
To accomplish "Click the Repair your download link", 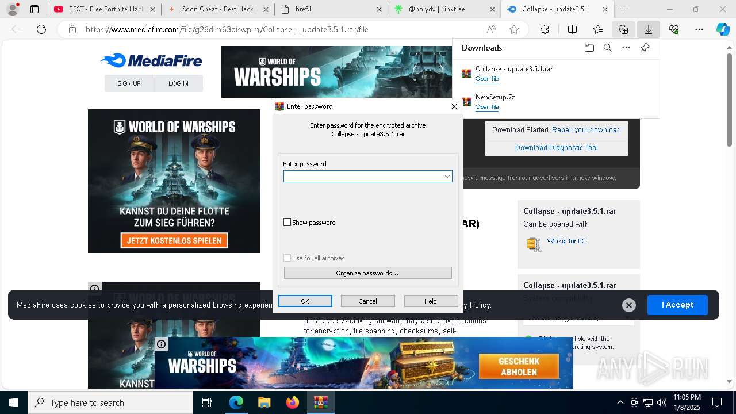I will pyautogui.click(x=586, y=130).
